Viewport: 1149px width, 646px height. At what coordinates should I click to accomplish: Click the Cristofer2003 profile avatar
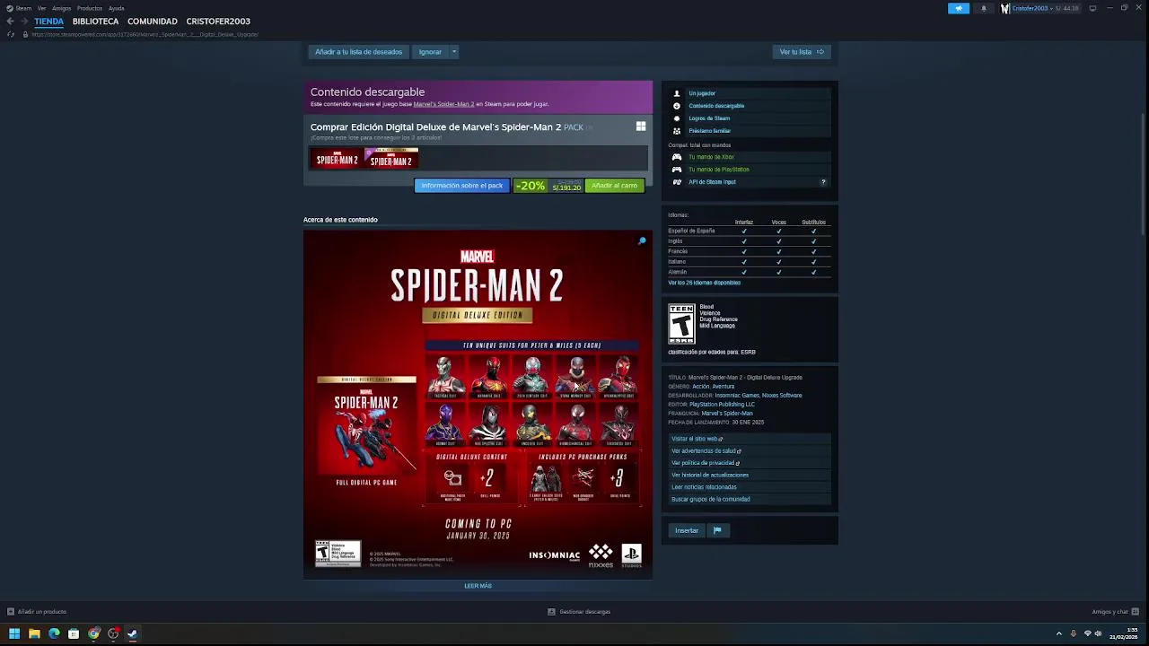tap(1005, 8)
